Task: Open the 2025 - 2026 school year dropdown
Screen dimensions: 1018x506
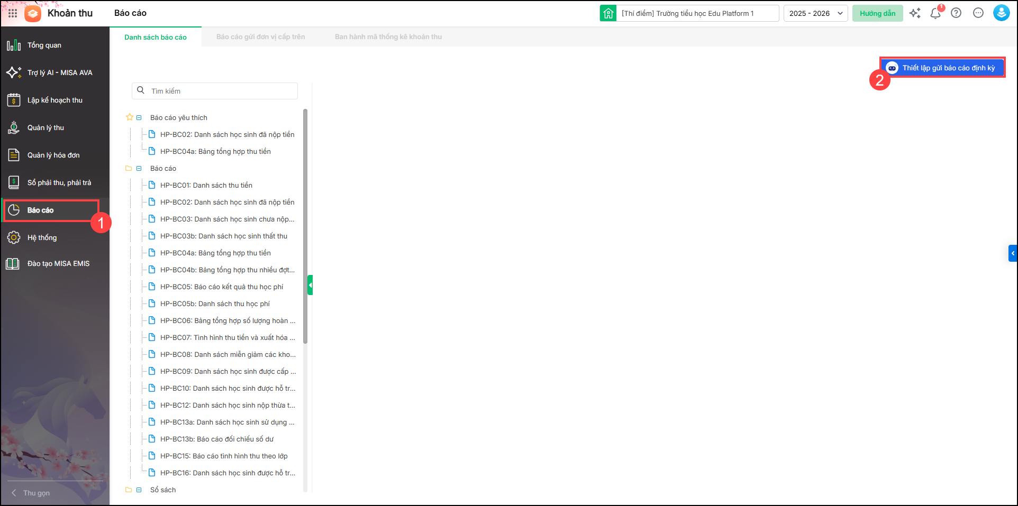Action: tap(815, 13)
